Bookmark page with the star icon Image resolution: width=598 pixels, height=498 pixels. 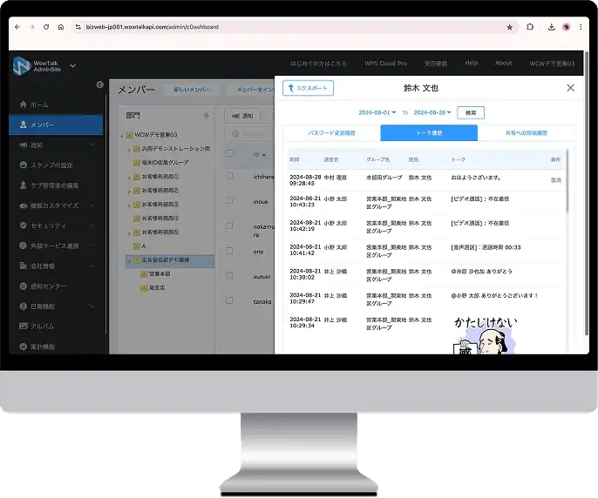(509, 27)
